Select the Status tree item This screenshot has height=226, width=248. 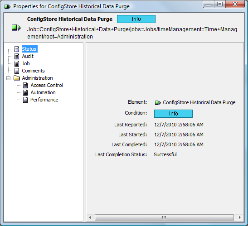29,49
